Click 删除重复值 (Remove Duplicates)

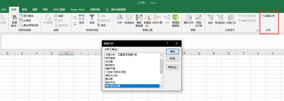tap(139, 21)
